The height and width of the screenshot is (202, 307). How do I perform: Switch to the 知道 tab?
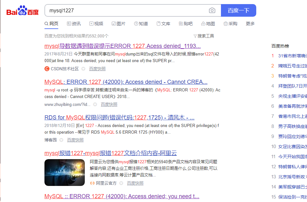tap(141, 24)
